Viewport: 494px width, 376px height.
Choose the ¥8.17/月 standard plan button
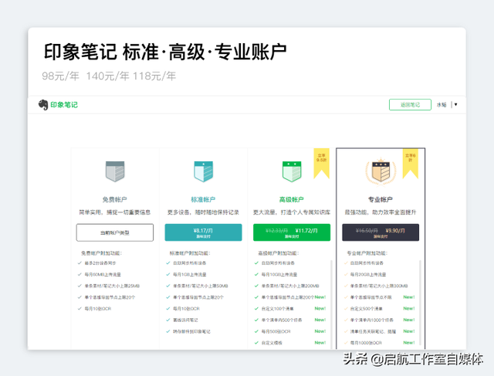point(203,232)
